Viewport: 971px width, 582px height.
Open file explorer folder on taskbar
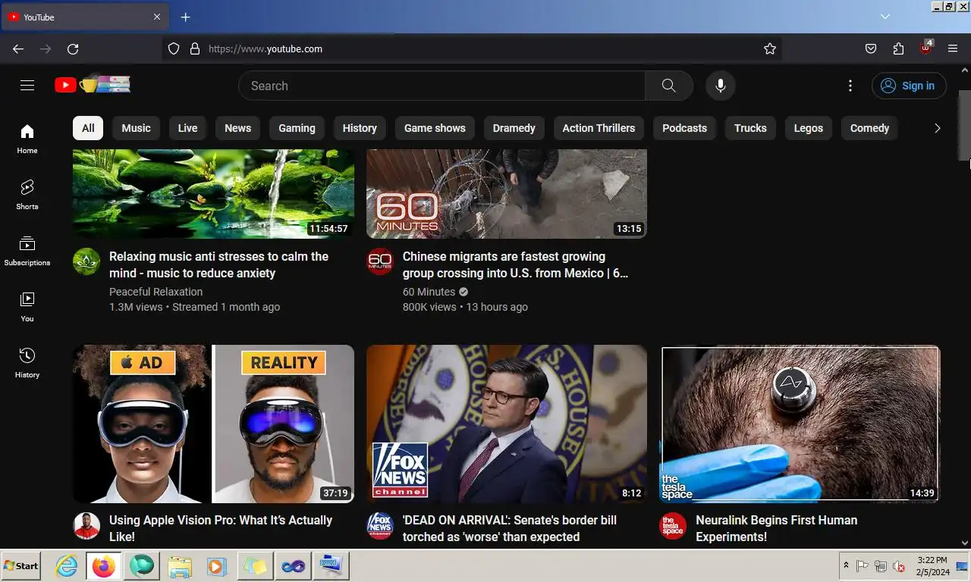[x=180, y=566]
